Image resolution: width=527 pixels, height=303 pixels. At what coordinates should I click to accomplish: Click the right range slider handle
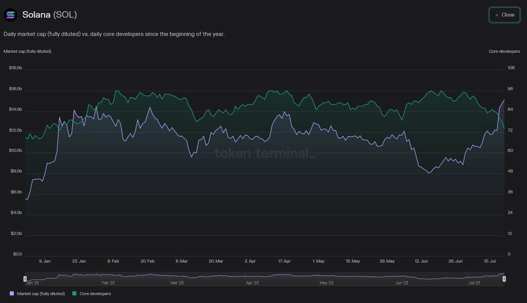(505, 279)
